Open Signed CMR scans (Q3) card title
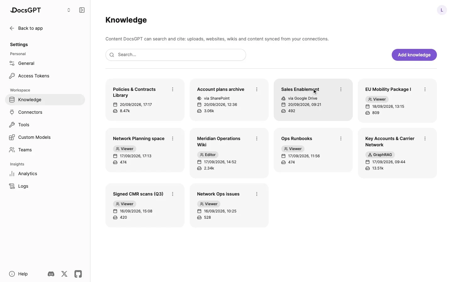Image resolution: width=452 pixels, height=282 pixels. [138, 194]
